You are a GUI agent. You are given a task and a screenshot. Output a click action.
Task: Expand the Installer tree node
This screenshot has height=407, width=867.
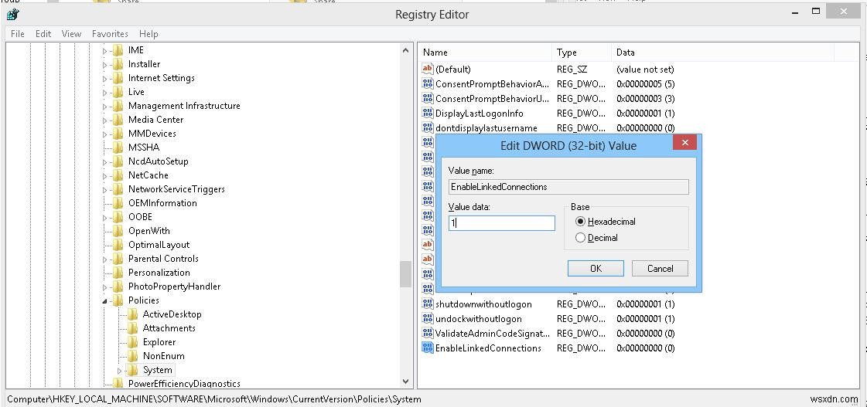click(104, 65)
